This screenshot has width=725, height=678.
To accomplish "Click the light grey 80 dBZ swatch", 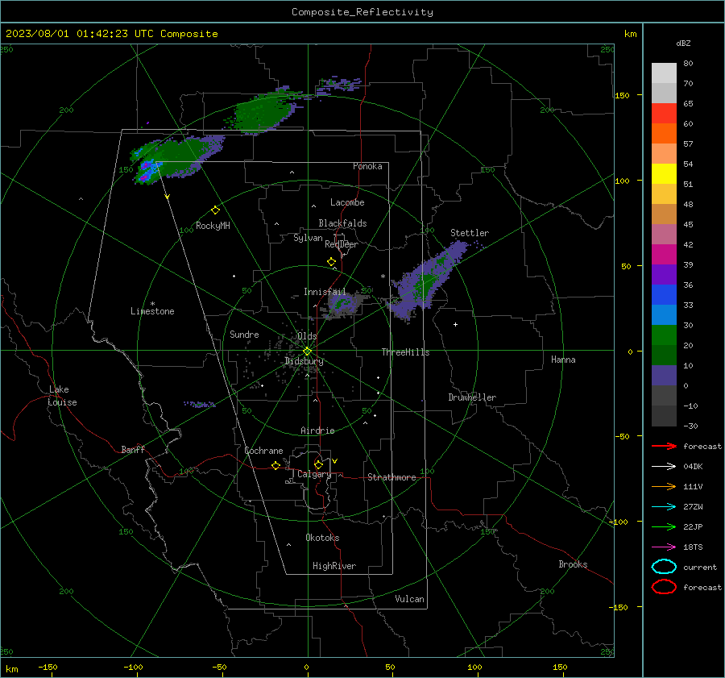I will pyautogui.click(x=664, y=73).
